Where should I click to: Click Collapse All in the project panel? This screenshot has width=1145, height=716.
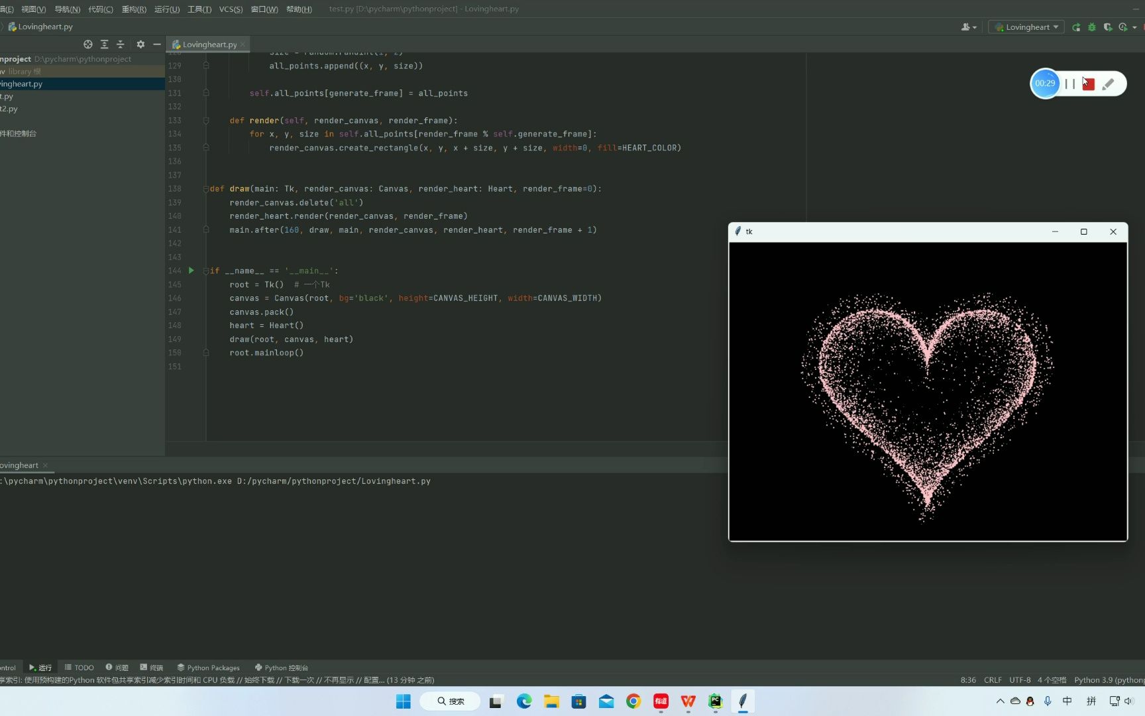[x=120, y=44]
